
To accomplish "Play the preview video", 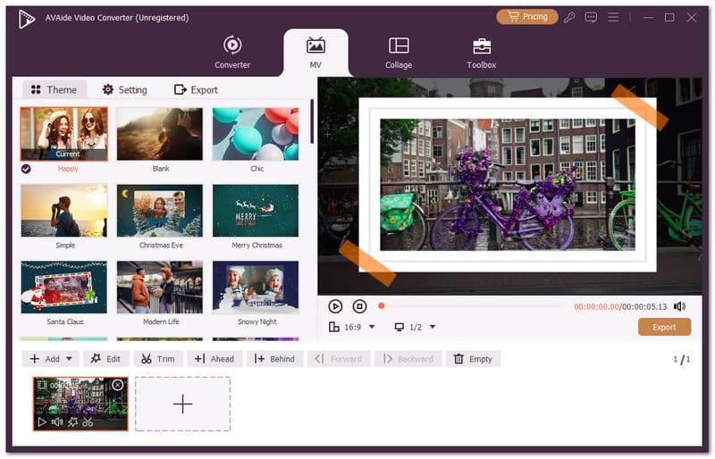I will [335, 306].
